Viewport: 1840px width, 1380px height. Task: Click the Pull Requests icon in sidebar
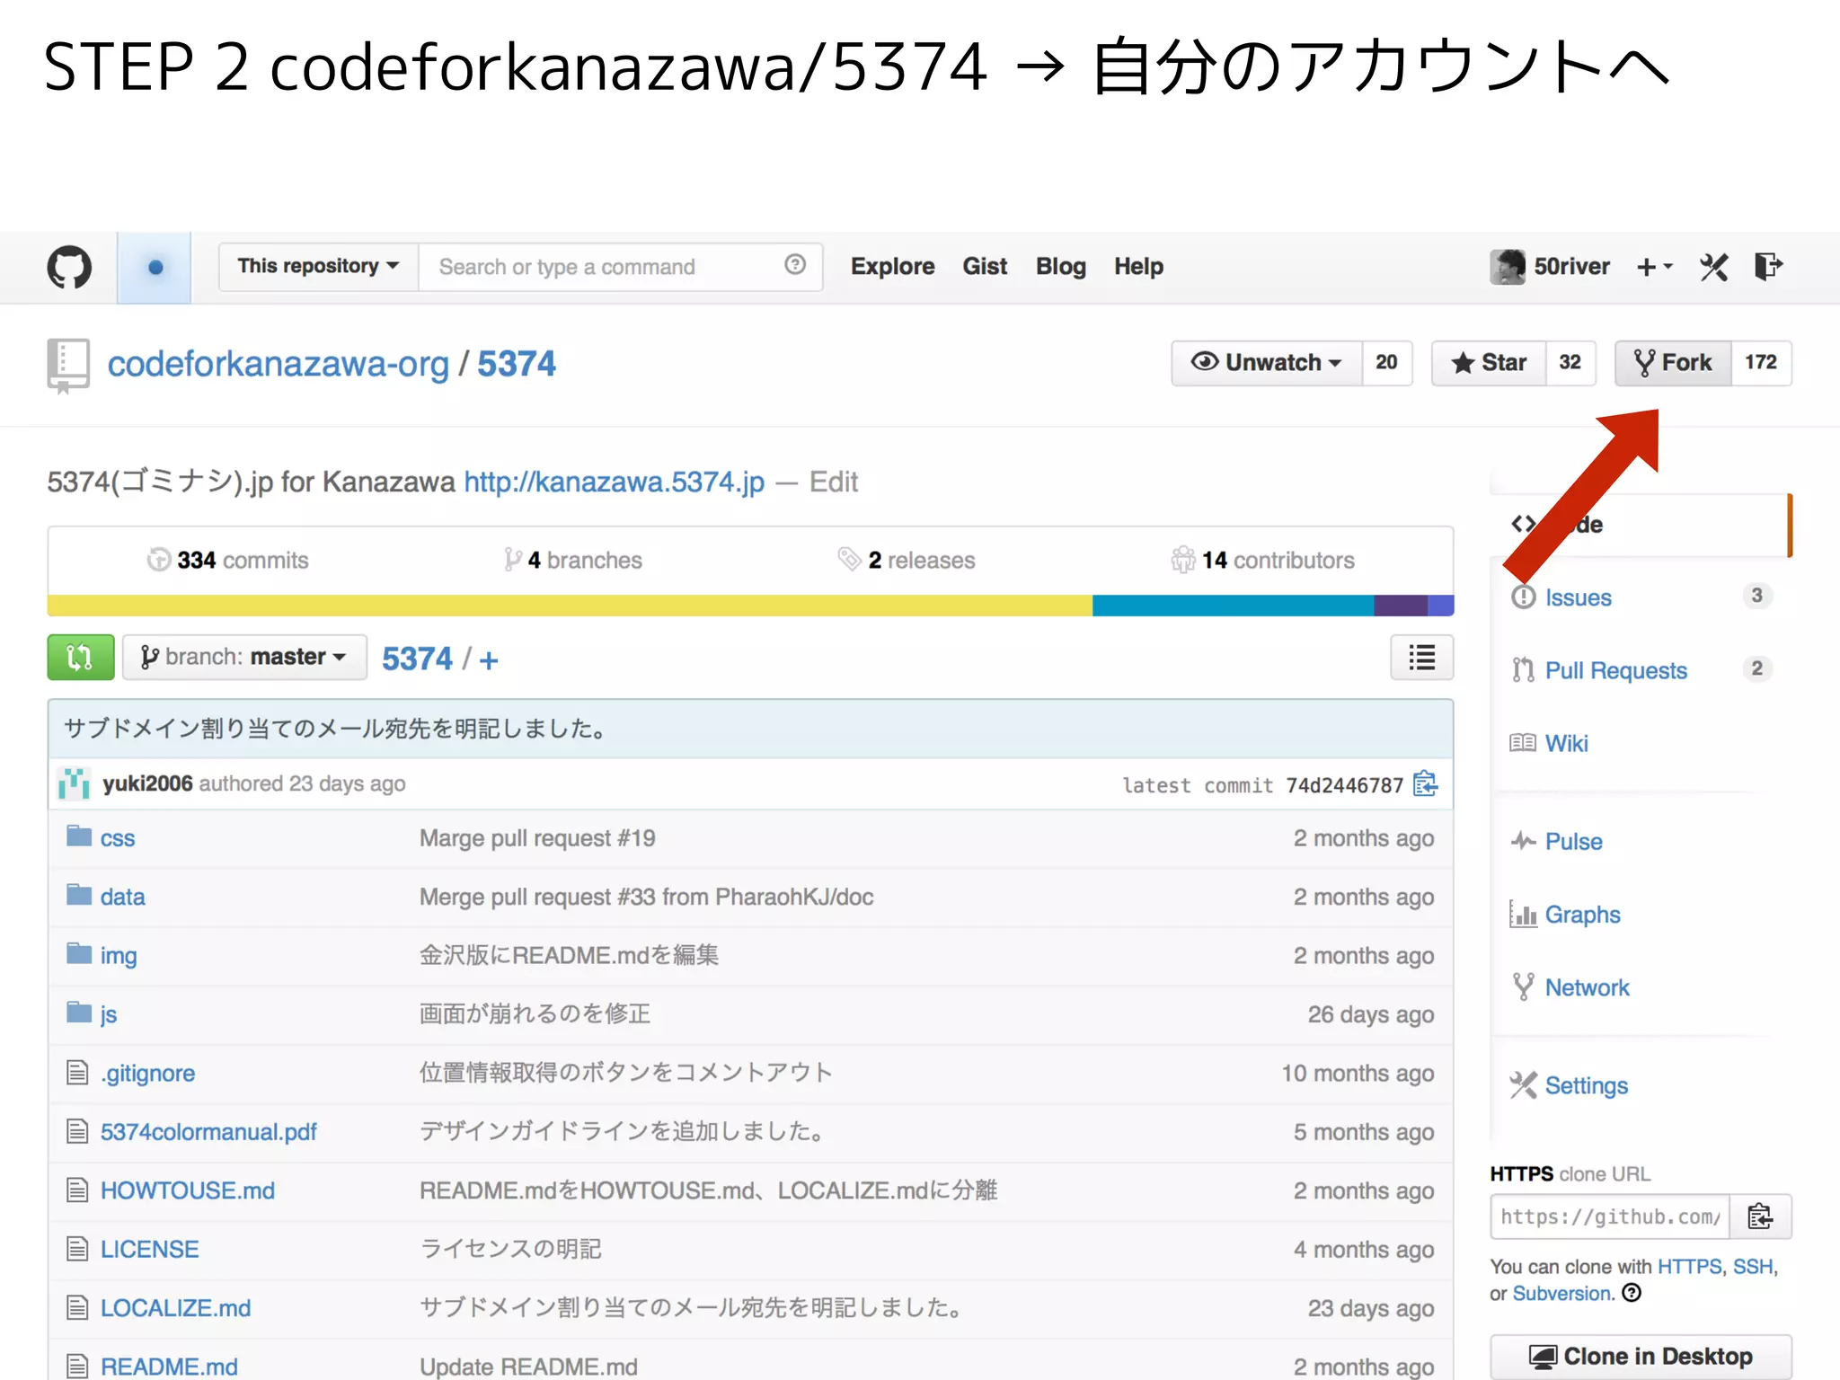(1523, 669)
